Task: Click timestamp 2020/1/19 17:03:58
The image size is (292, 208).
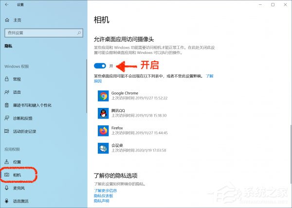Action: coord(150,150)
